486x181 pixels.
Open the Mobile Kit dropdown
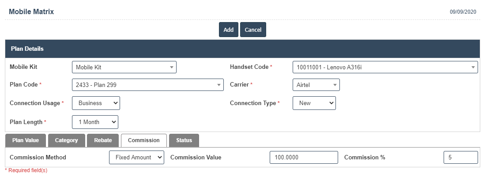pos(124,67)
